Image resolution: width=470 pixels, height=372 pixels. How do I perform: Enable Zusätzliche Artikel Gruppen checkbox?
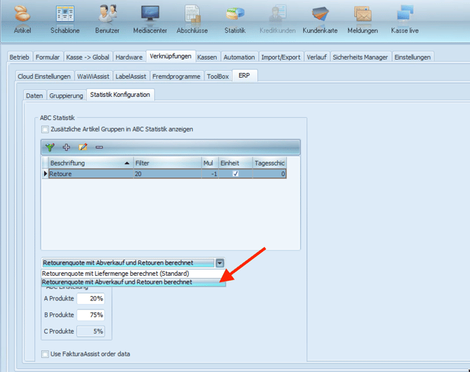45,130
